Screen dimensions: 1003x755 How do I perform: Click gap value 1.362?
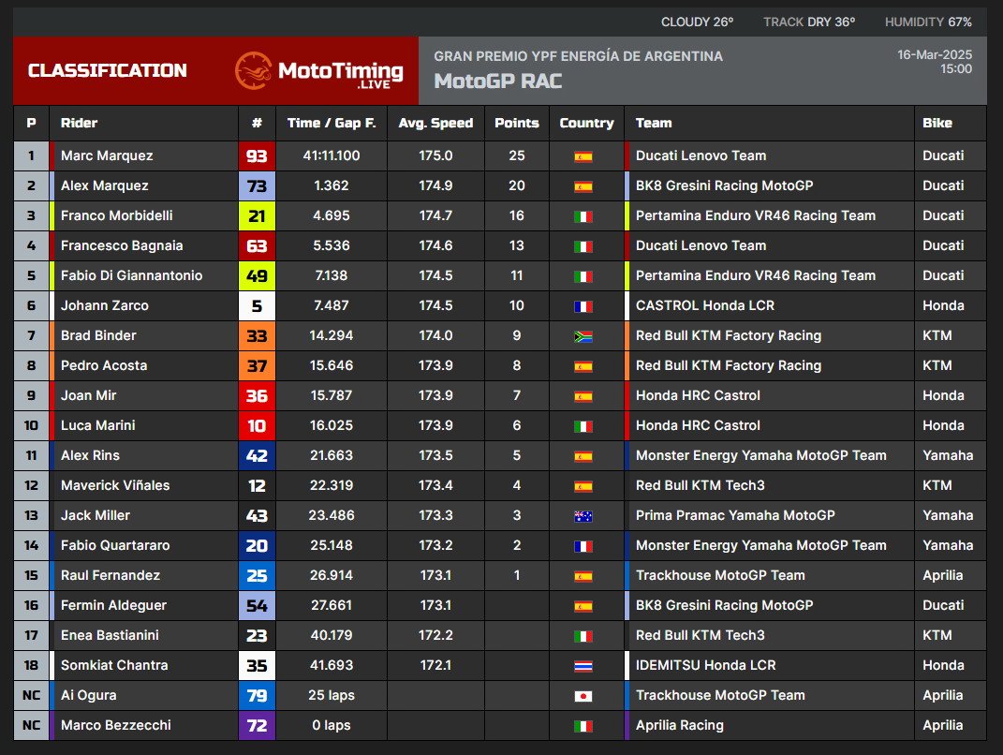click(x=332, y=186)
